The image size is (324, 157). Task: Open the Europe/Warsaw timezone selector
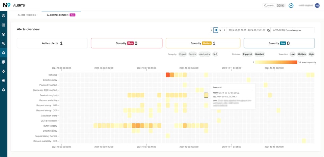click(293, 30)
